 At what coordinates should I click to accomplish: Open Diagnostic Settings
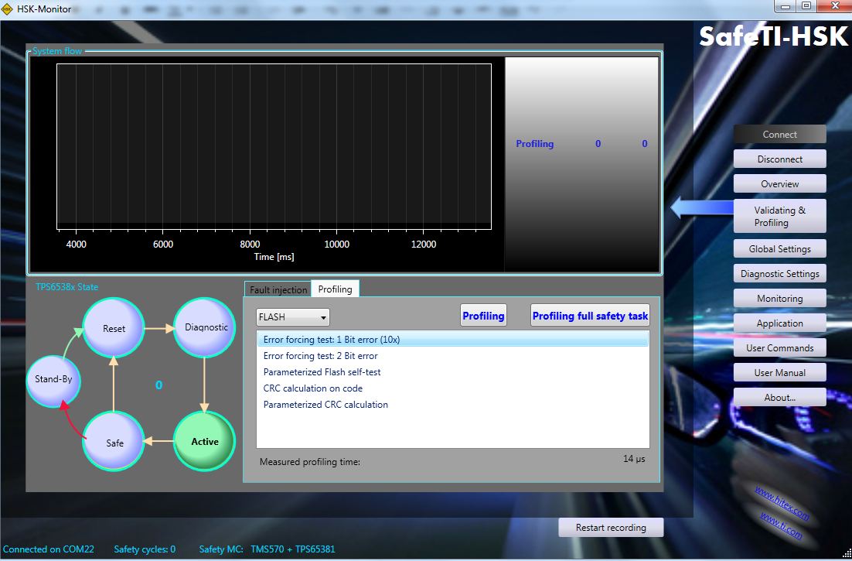(x=780, y=273)
